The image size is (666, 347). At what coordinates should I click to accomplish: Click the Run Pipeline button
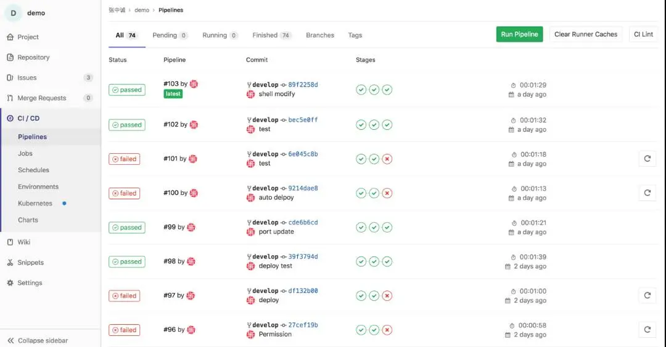[x=519, y=34]
